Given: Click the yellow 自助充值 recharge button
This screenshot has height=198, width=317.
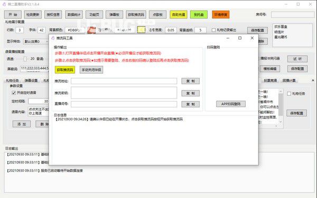Looking at the screenshot, I should pyautogui.click(x=179, y=15).
